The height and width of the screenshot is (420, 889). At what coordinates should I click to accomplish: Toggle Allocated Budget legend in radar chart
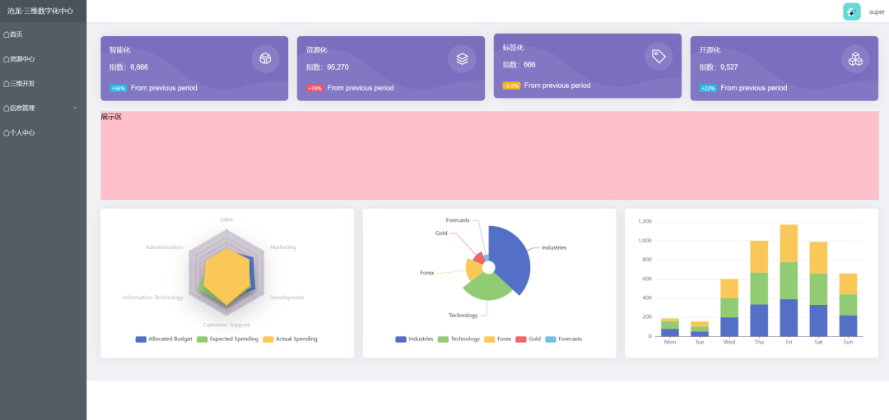[164, 339]
